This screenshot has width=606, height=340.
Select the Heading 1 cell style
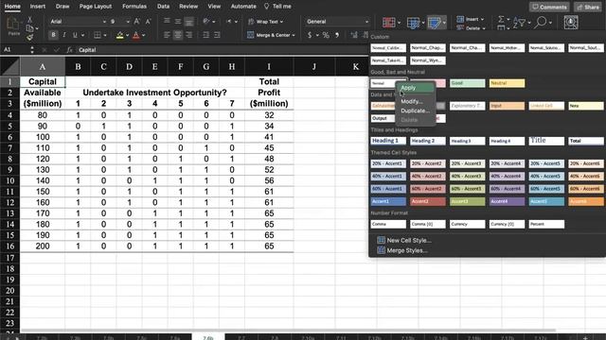click(x=388, y=141)
